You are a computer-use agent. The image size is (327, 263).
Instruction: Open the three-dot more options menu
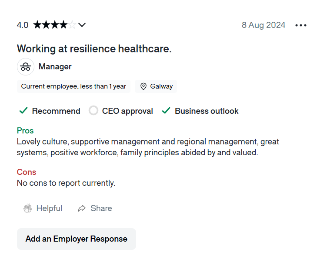tap(301, 25)
